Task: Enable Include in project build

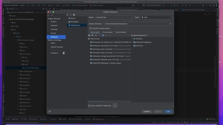Action: (x=91, y=28)
